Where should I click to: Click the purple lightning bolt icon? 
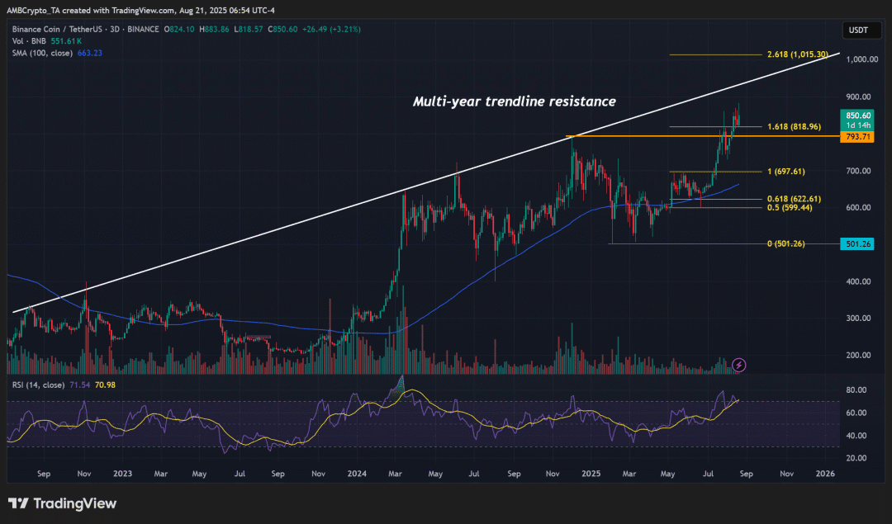point(738,365)
